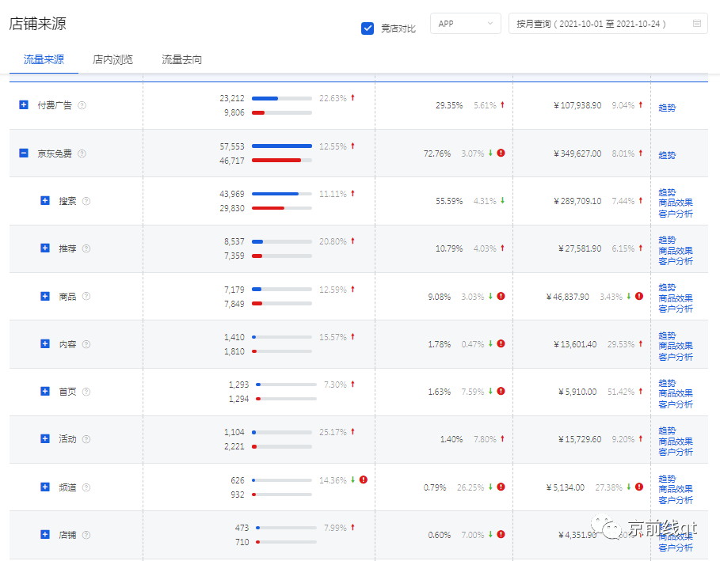Viewport: 720px width, 561px height.
Task: Open 趋势 link for 京东免费
Action: 667,156
